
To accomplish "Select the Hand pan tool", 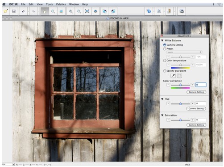I will point(45,11).
